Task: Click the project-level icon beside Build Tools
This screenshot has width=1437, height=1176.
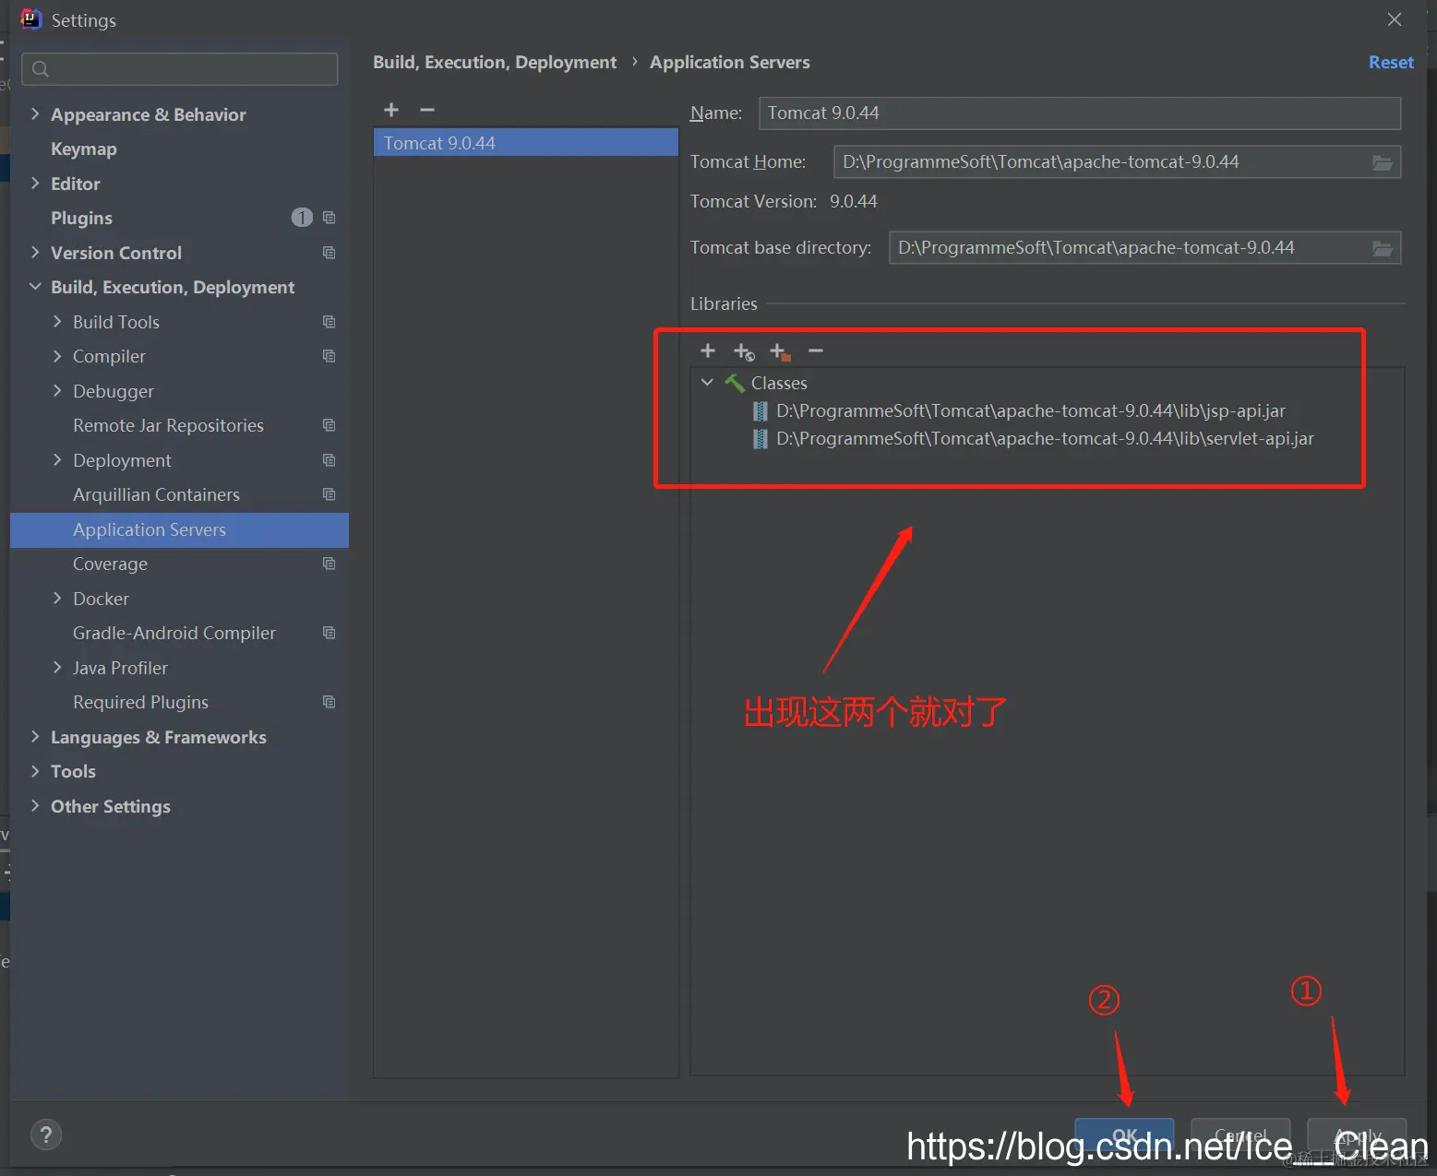Action: click(329, 322)
